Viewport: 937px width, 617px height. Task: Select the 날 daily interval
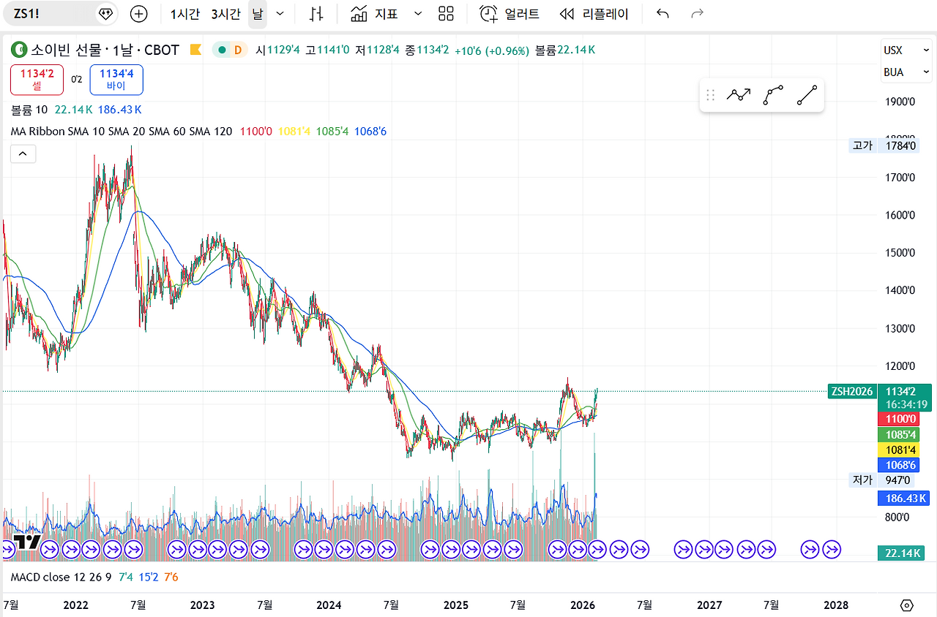[257, 14]
